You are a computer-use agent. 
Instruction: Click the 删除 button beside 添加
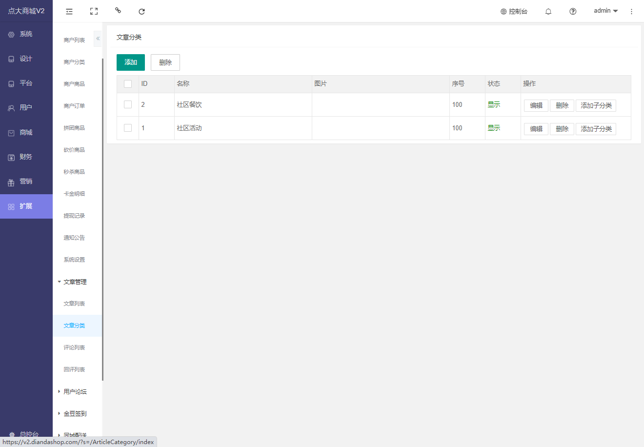[165, 62]
